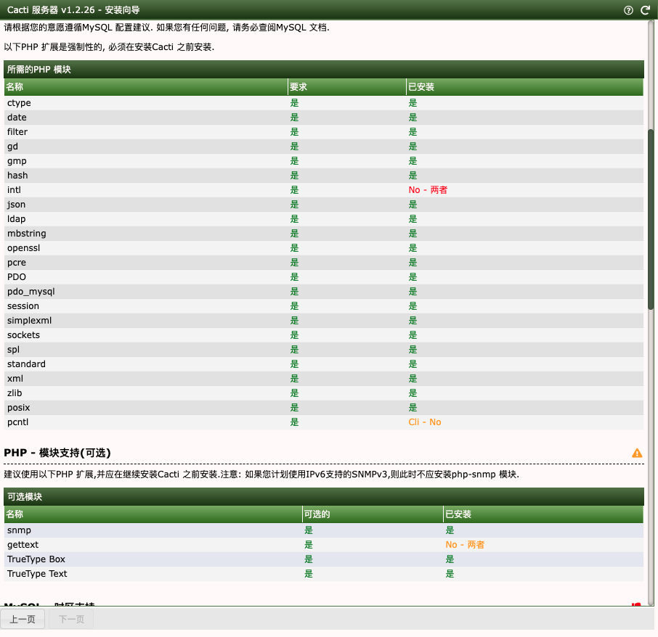Select the mbstring module name
Viewport: 658px width, 637px height.
[x=27, y=234]
